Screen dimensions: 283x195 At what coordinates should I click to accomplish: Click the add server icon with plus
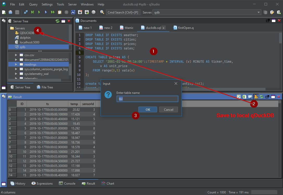(279, 12)
